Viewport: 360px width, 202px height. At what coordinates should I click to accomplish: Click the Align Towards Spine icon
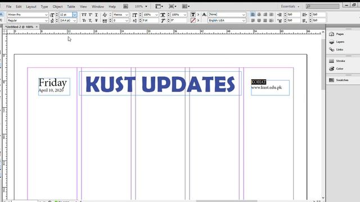pyautogui.click(x=271, y=15)
